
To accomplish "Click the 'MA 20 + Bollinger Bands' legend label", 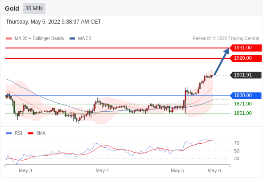I will click(39, 39).
